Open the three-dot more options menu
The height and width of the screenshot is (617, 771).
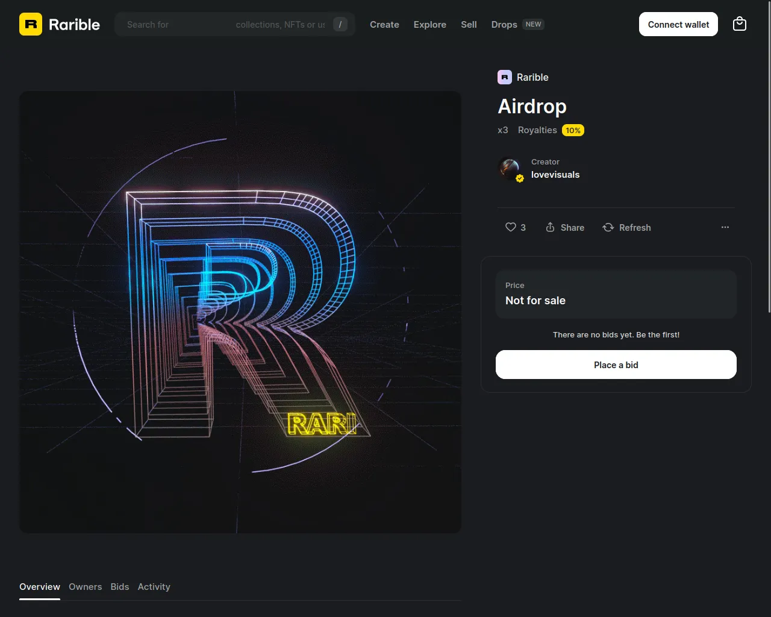[725, 227]
